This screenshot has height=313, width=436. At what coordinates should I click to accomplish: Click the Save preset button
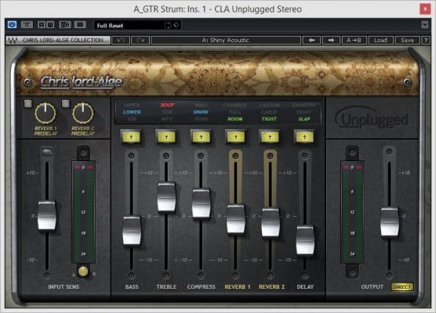coord(407,40)
